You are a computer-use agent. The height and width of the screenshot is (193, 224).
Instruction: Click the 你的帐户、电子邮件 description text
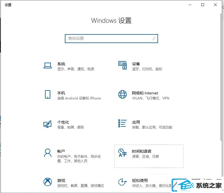tap(79, 159)
